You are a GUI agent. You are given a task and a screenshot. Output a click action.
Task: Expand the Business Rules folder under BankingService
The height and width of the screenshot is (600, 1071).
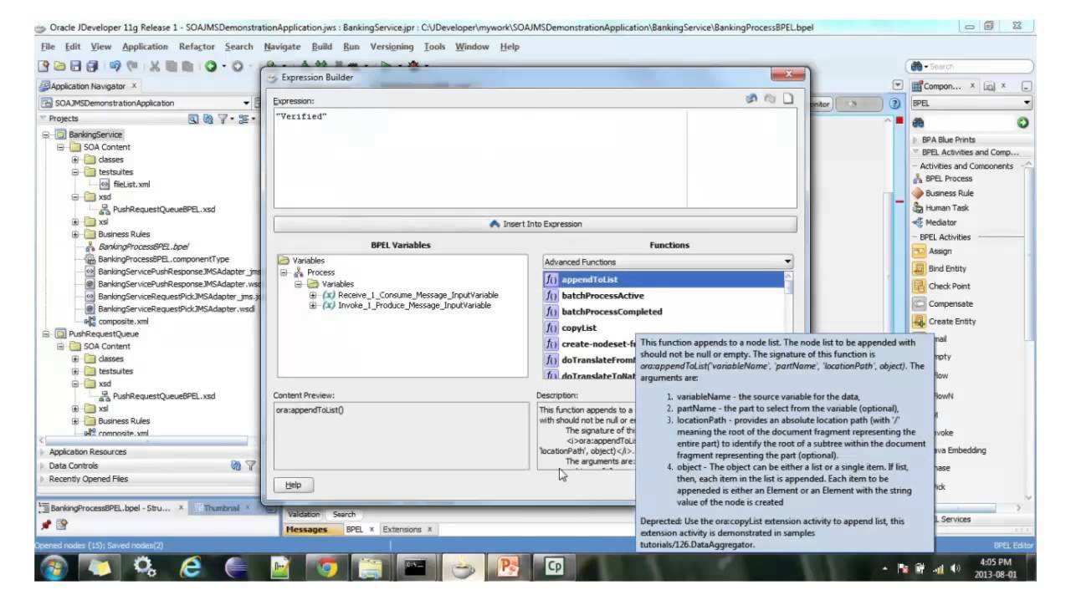click(x=75, y=234)
